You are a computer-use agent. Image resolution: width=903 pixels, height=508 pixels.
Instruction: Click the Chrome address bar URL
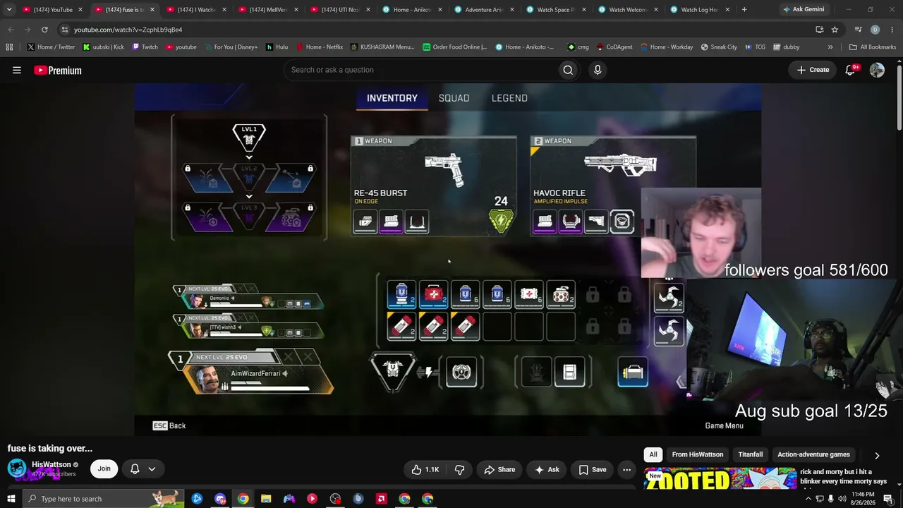point(128,30)
